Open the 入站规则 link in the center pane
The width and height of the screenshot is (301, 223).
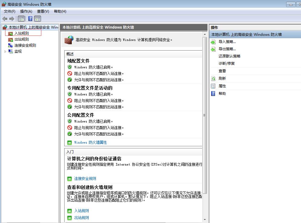click(82, 211)
